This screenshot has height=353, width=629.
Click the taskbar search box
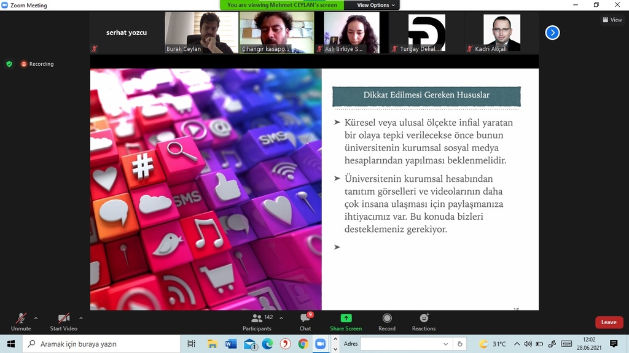[x=101, y=344]
